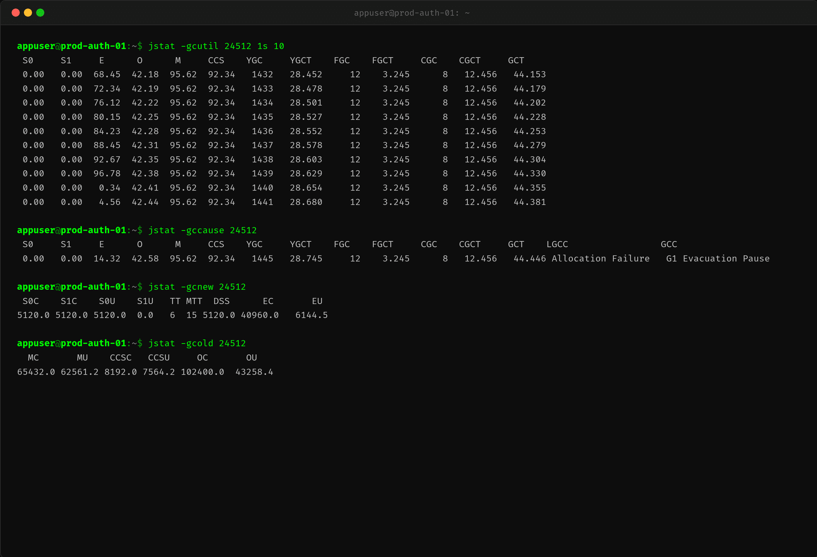Click the CGCT header in gcutil output
817x557 pixels.
pyautogui.click(x=470, y=60)
